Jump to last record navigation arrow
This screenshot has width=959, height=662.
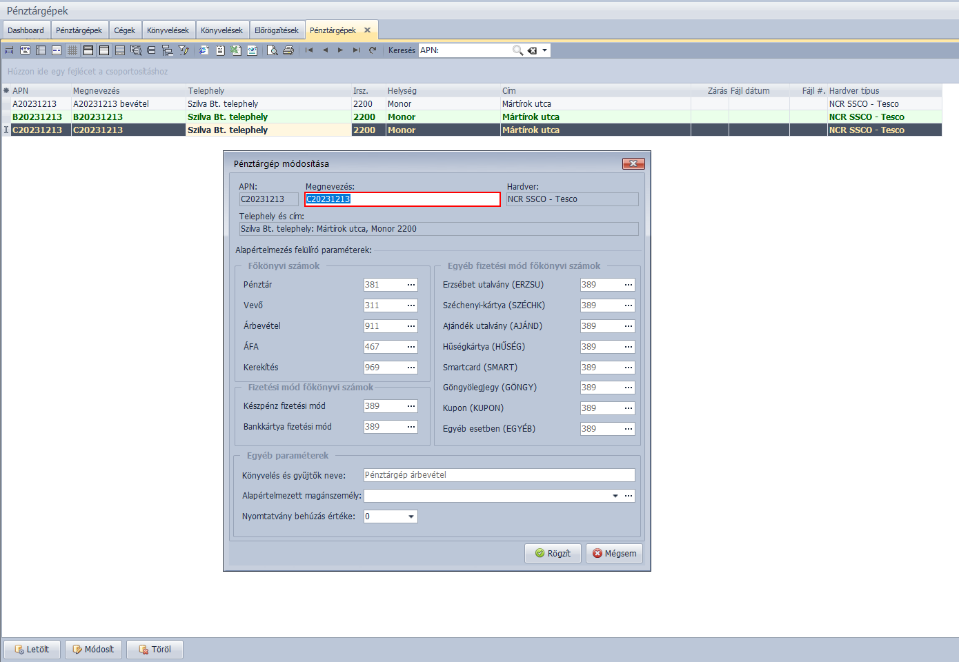[356, 50]
